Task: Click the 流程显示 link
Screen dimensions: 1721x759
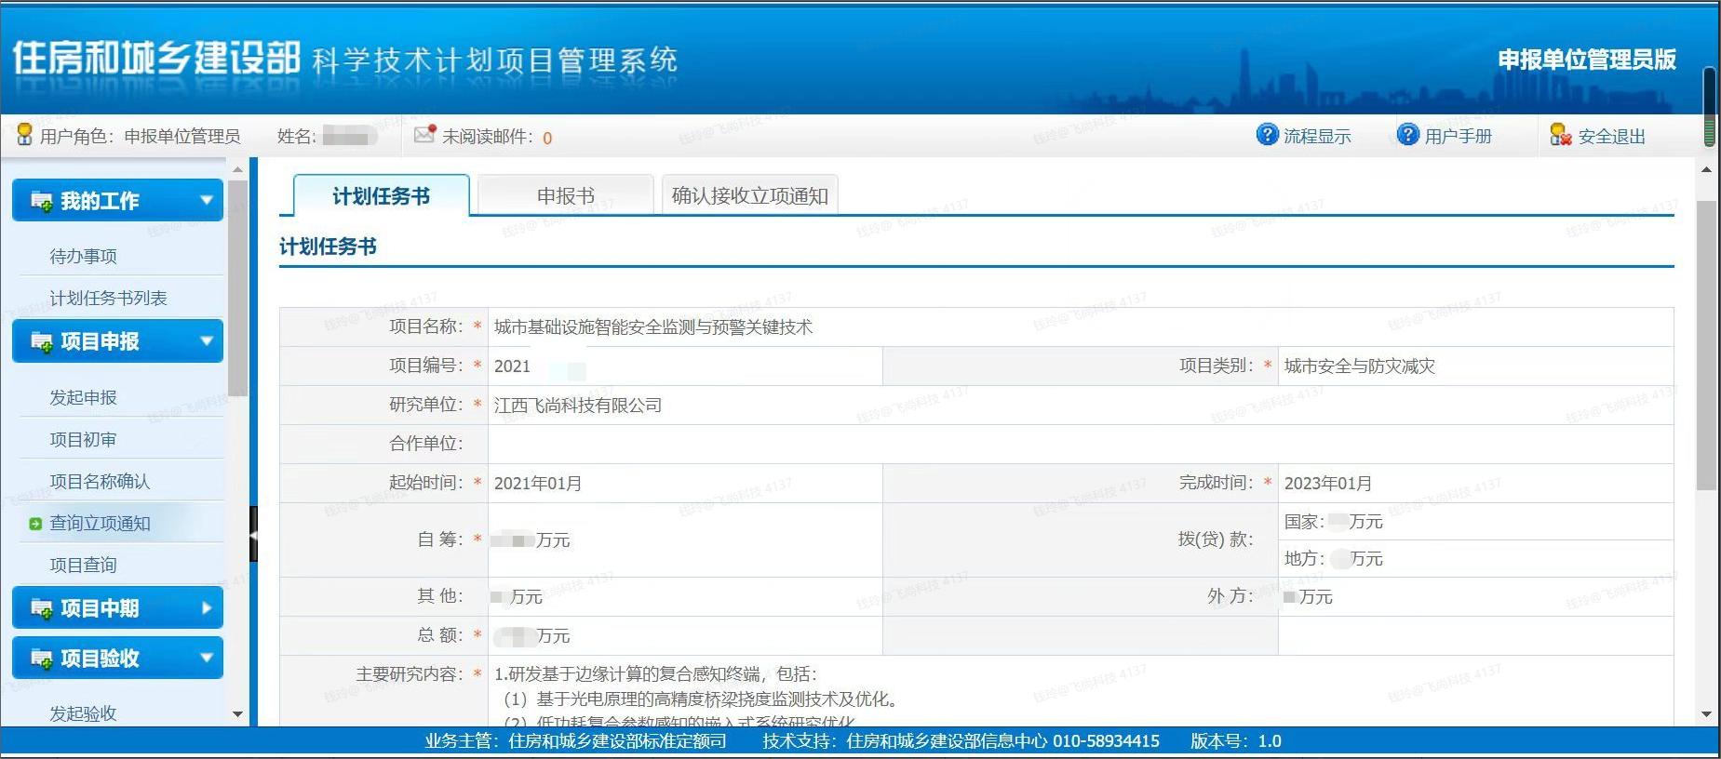Action: coord(1317,136)
